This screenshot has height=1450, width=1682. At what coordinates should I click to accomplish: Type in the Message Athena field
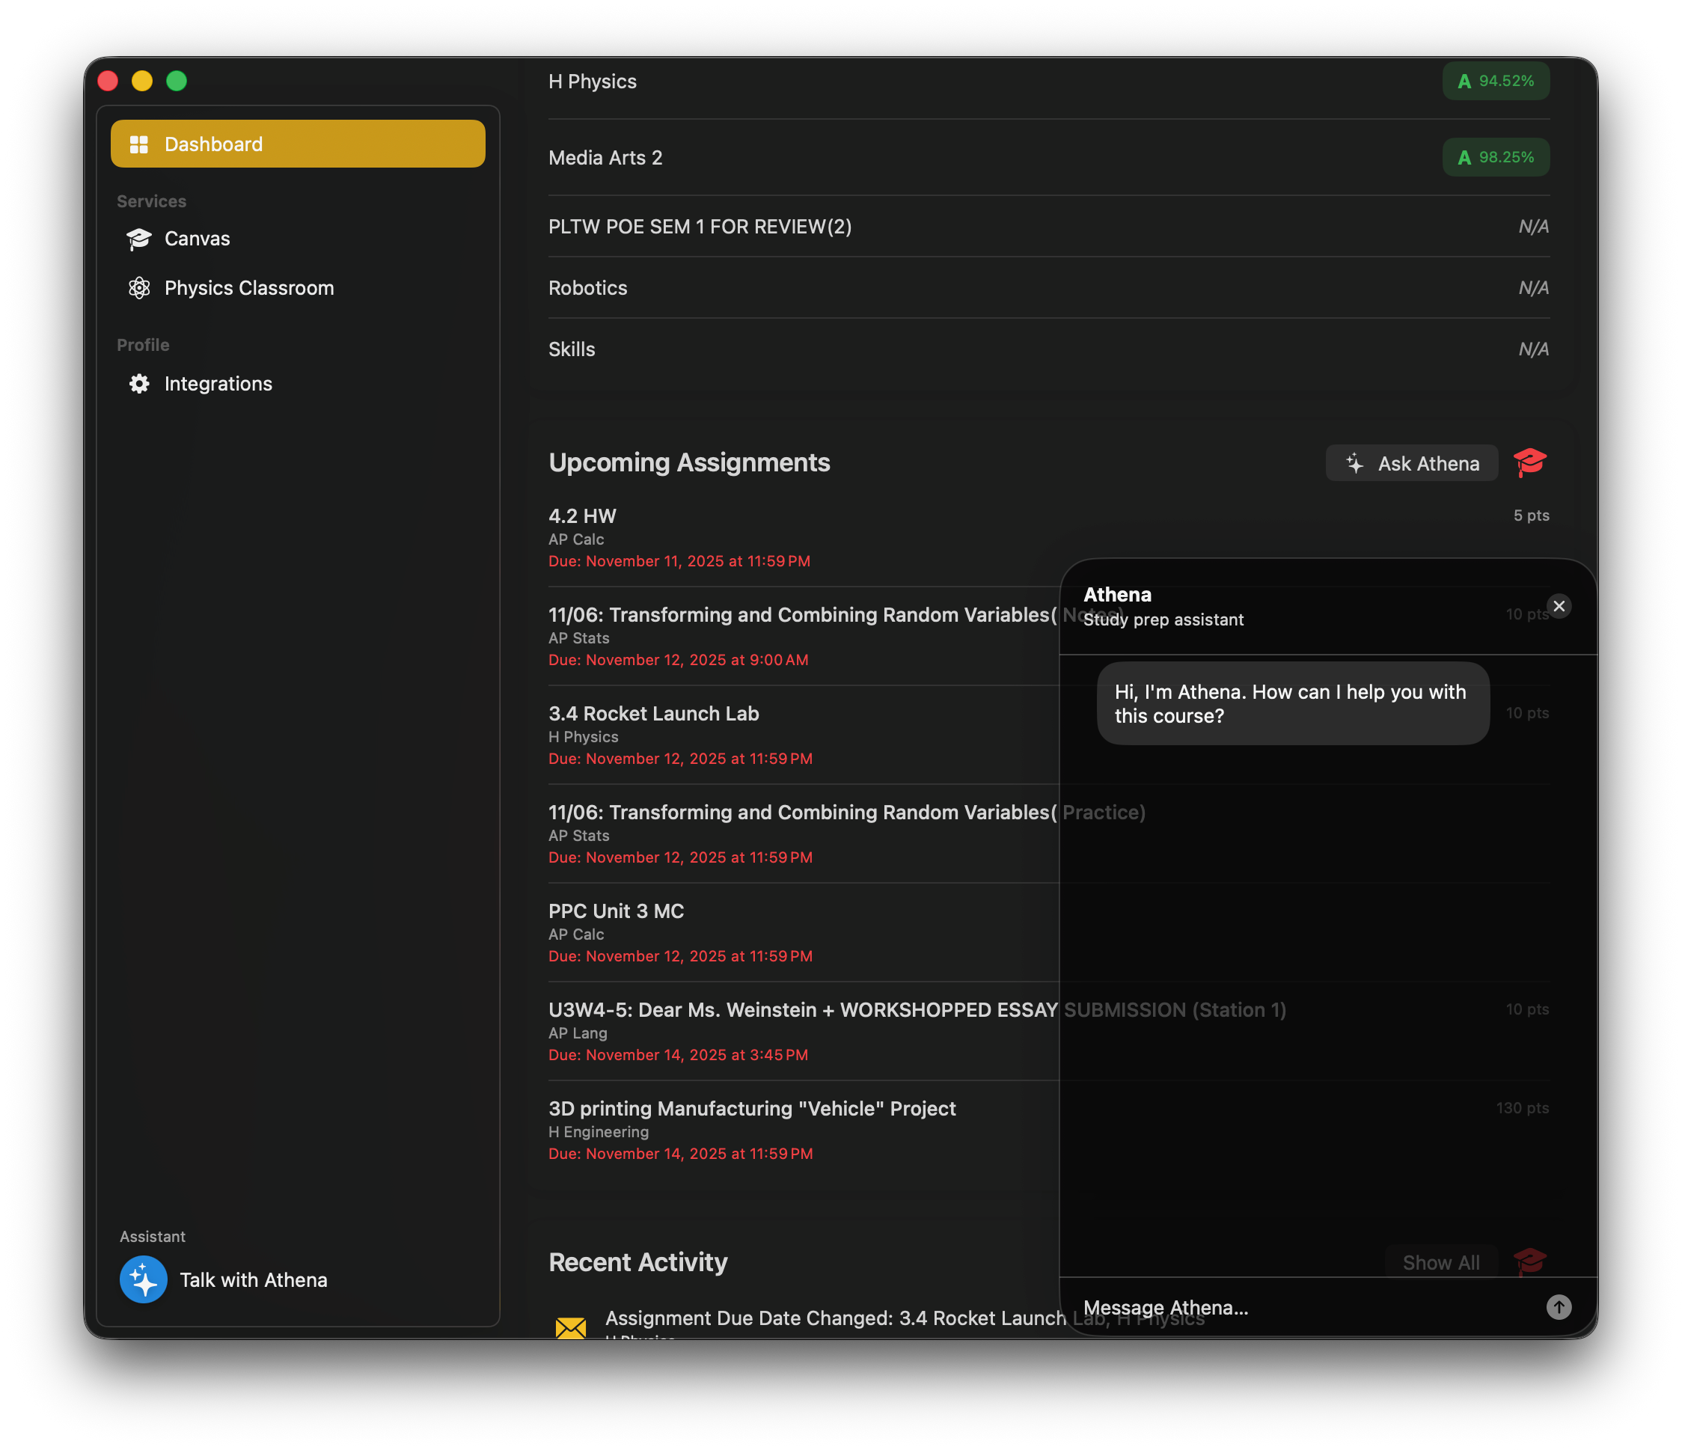(1299, 1307)
